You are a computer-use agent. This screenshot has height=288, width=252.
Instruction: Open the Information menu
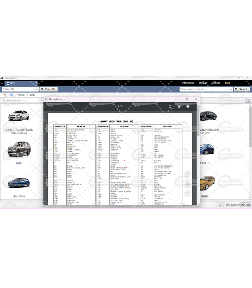(x=188, y=83)
